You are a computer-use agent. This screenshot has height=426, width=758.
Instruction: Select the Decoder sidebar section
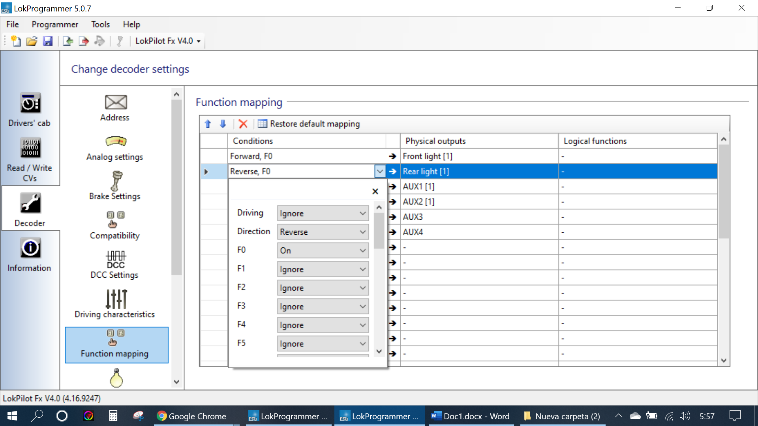pos(30,209)
